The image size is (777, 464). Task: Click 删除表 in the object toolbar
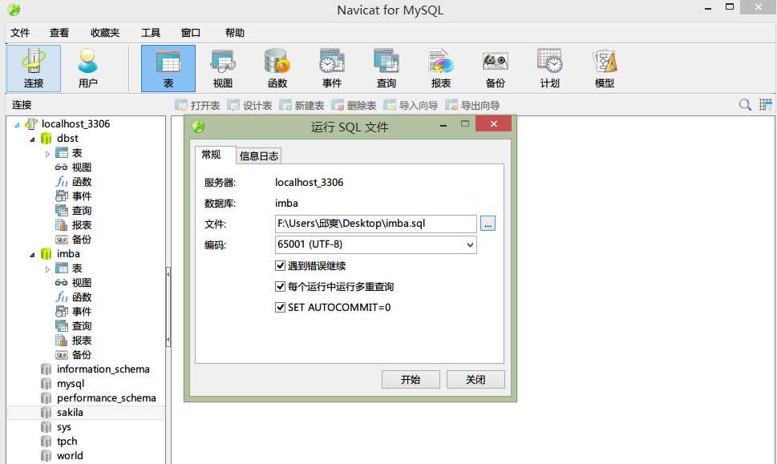click(x=354, y=105)
